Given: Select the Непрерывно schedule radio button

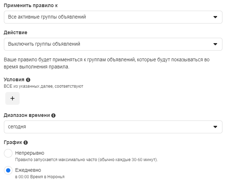Looking at the screenshot, I should (x=8, y=153).
